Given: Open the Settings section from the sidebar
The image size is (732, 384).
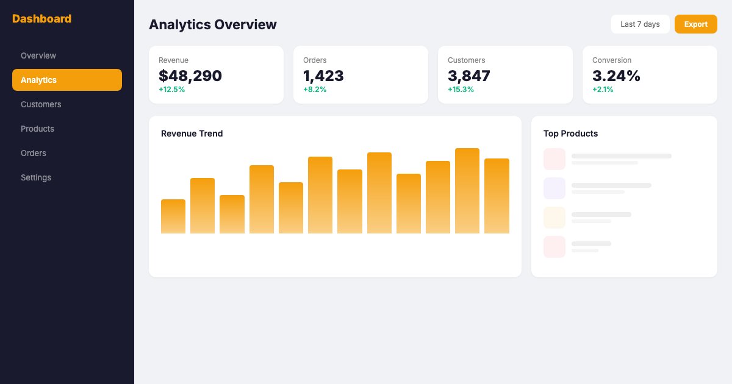Looking at the screenshot, I should (36, 177).
